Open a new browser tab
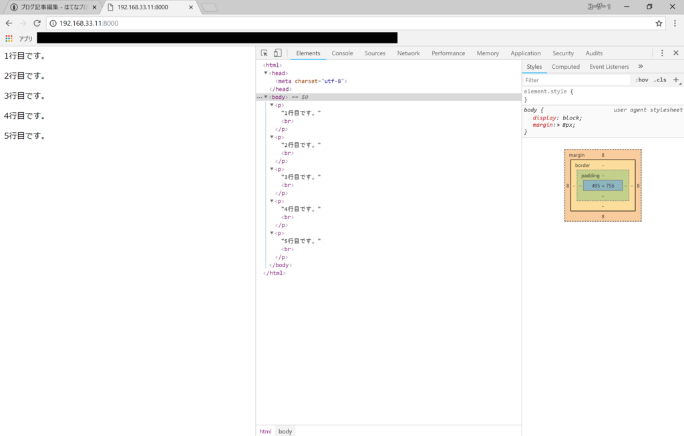684x436 pixels. [210, 7]
